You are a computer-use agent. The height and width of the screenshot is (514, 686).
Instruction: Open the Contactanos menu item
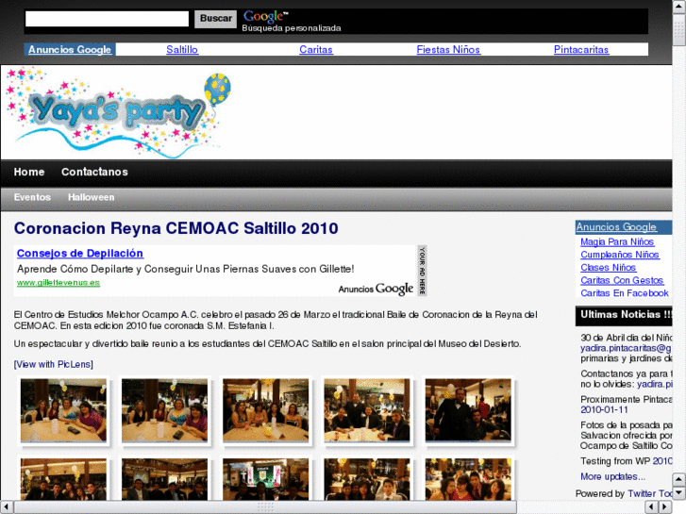click(94, 172)
